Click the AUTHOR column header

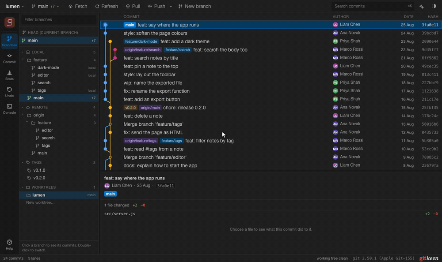340,17
